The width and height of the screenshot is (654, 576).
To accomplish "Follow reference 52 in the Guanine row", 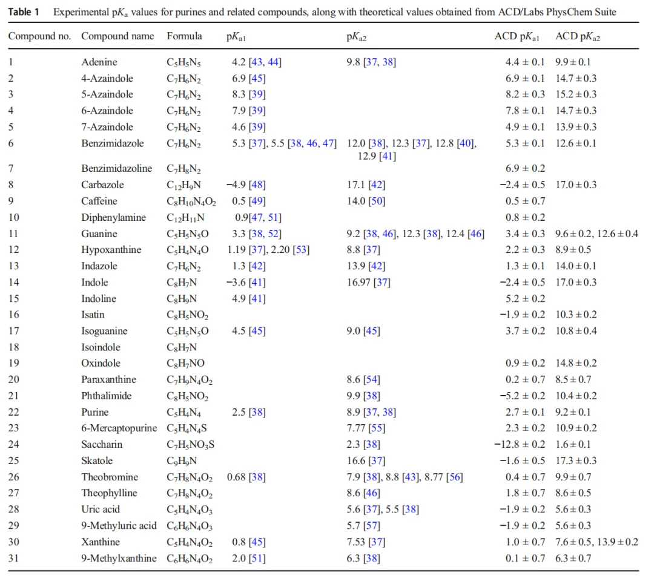I will click(273, 234).
